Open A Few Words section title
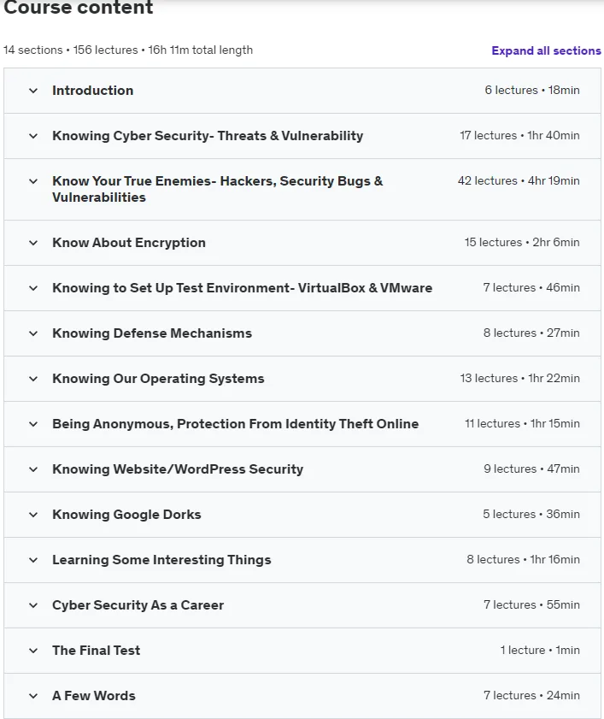The width and height of the screenshot is (604, 719). coord(94,696)
